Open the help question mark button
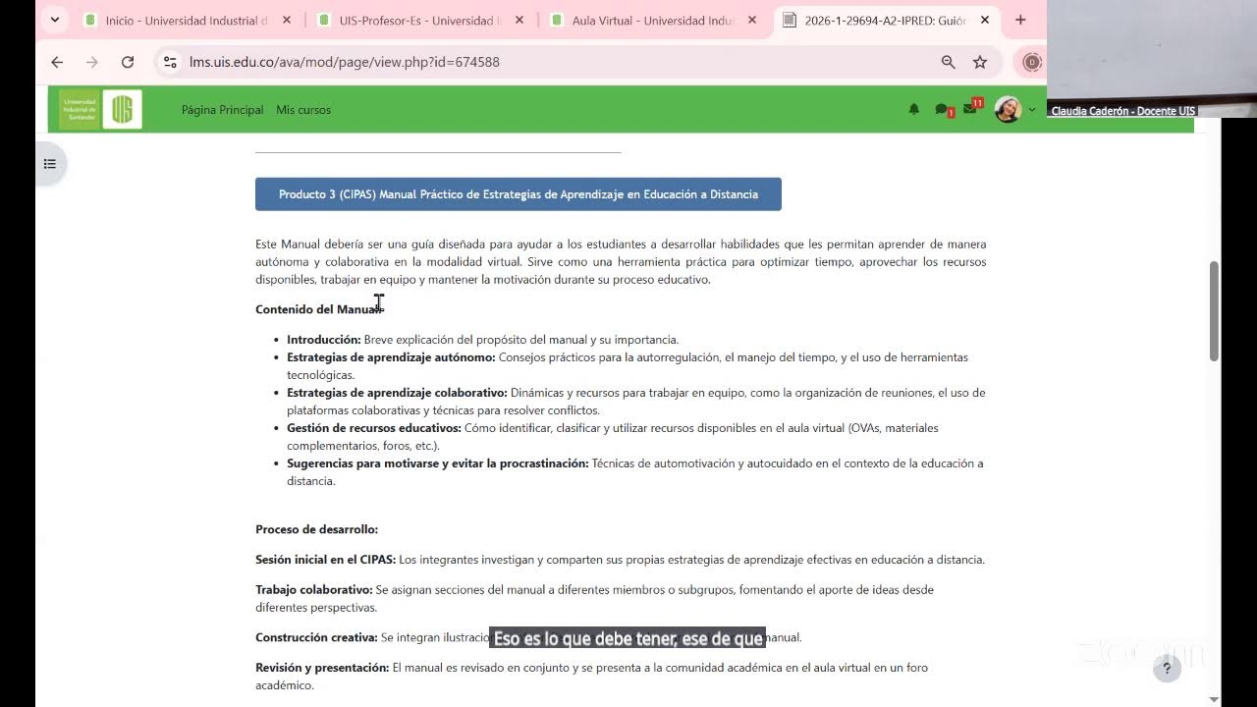The height and width of the screenshot is (707, 1257). coord(1167,669)
